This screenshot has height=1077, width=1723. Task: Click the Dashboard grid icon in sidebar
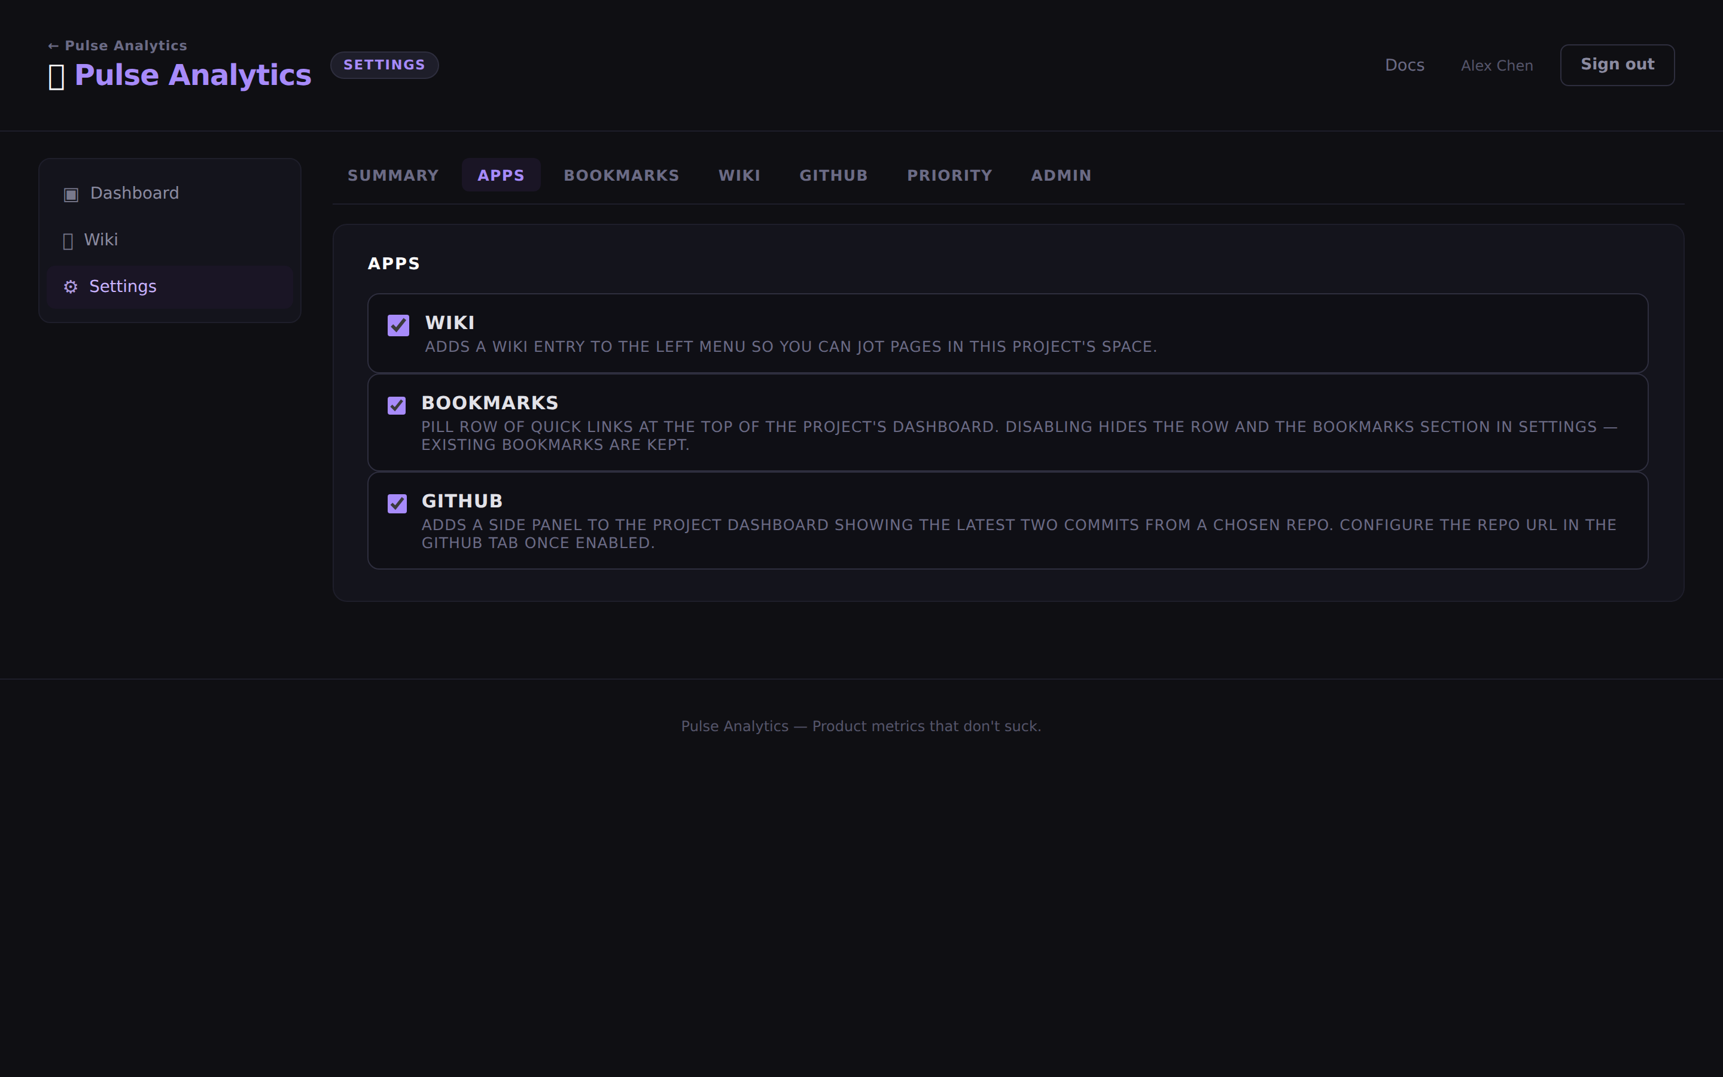pos(71,194)
